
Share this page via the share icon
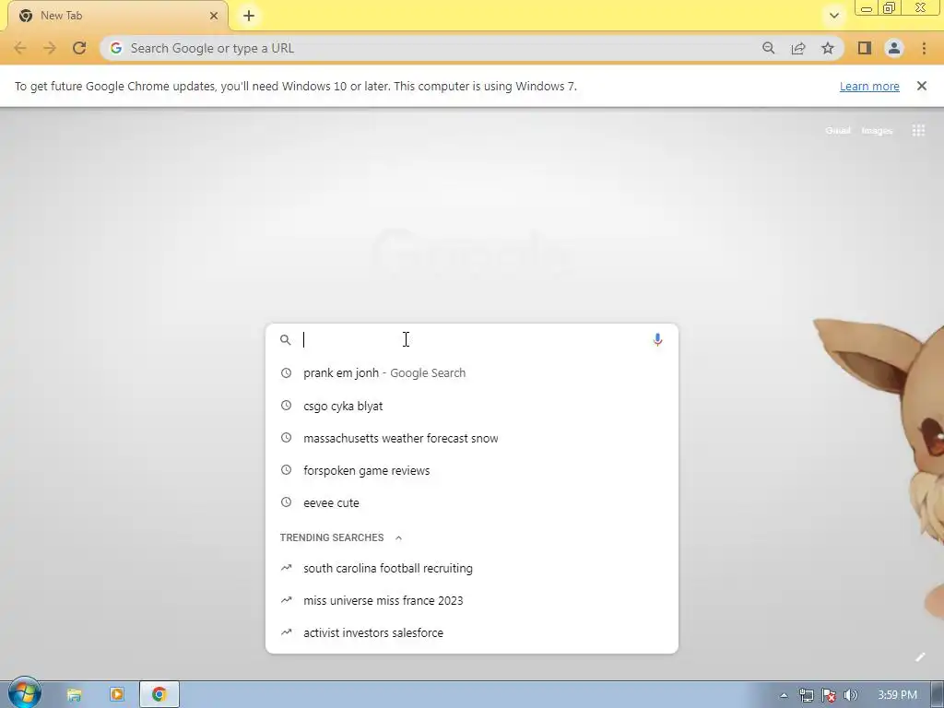[x=798, y=48]
